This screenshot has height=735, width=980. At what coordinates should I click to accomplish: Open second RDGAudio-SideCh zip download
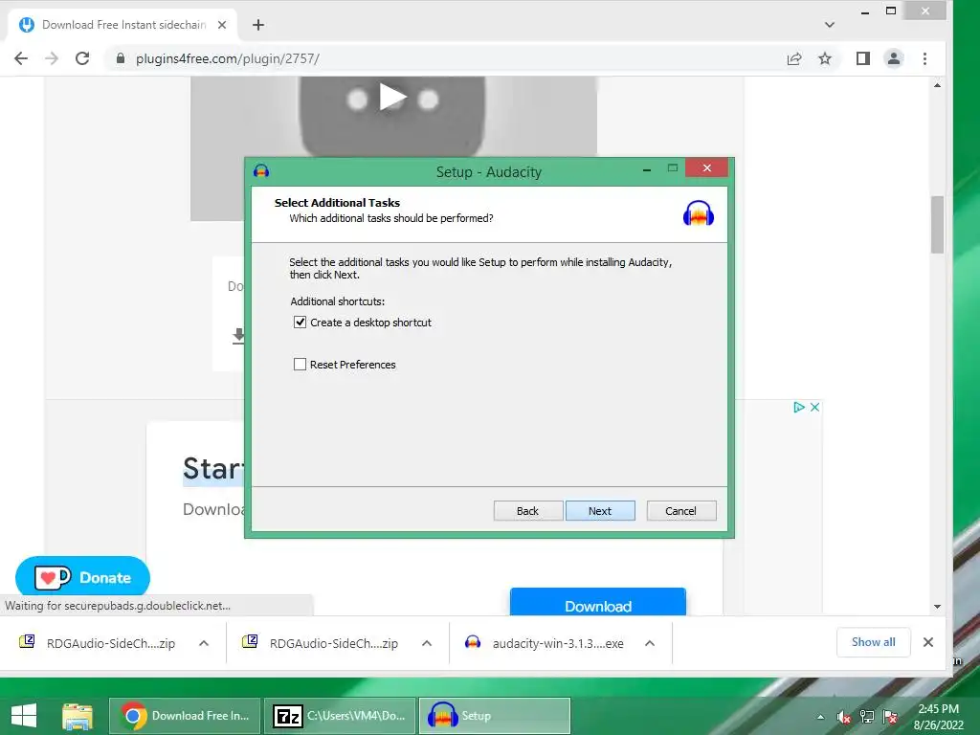322,643
